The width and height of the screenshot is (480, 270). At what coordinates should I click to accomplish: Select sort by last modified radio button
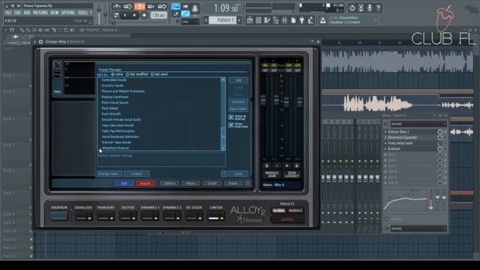click(127, 74)
